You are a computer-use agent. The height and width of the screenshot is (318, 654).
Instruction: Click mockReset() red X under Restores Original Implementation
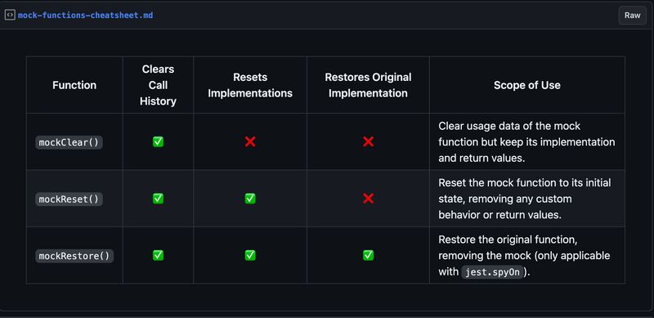click(x=368, y=199)
